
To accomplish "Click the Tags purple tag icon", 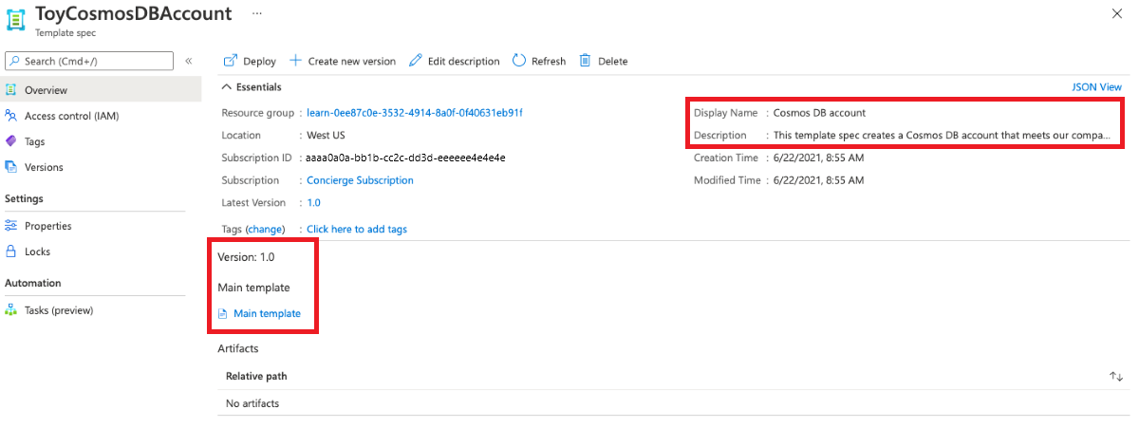I will (11, 141).
